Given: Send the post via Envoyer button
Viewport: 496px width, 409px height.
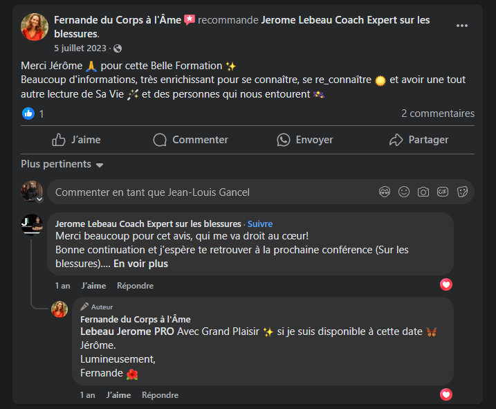Looking at the screenshot, I should 305,140.
